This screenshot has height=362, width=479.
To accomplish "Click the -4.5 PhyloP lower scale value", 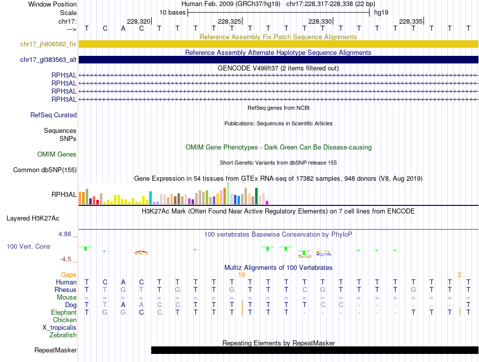I will tap(66, 259).
